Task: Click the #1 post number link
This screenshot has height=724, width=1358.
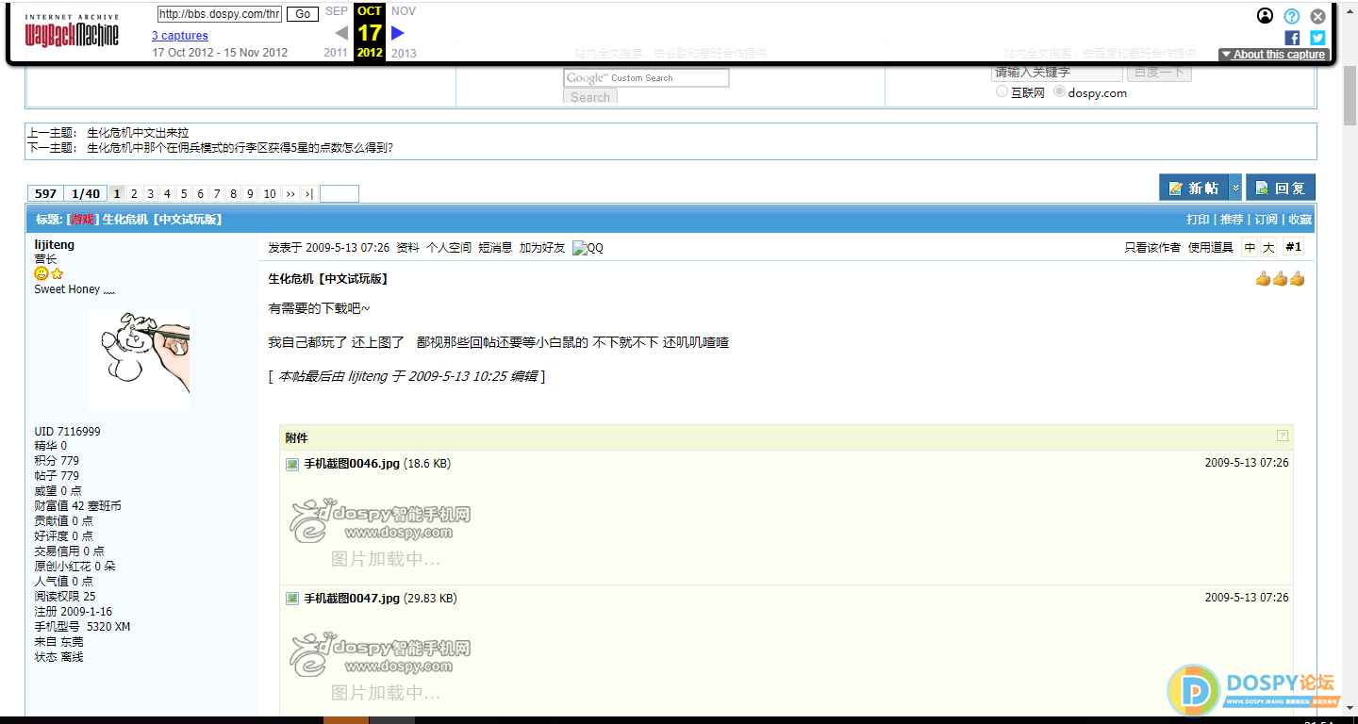Action: pyautogui.click(x=1294, y=247)
